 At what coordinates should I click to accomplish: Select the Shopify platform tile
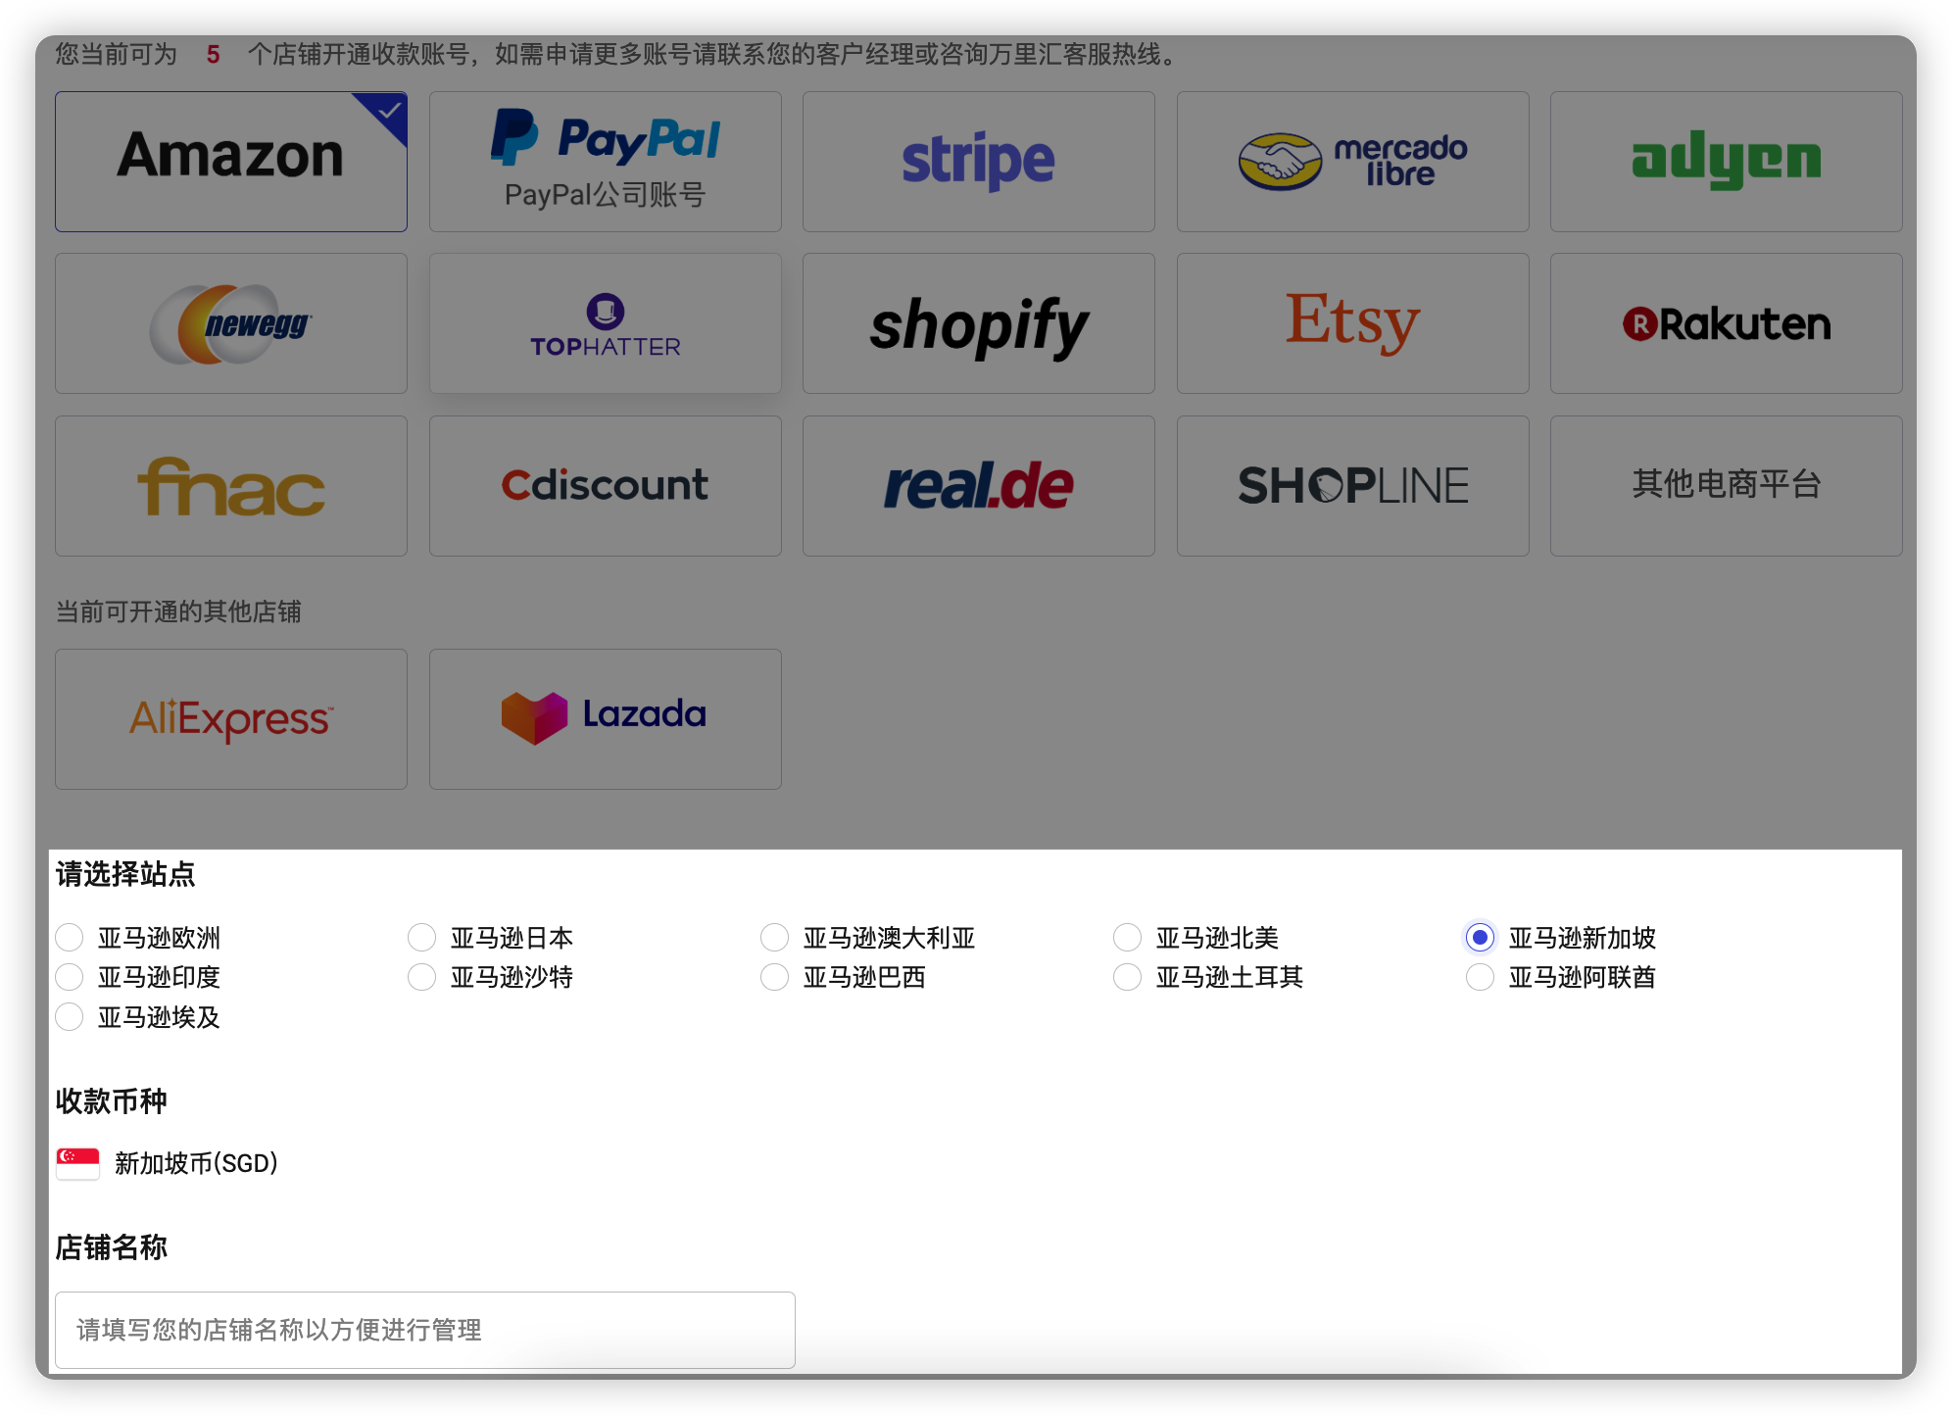978,323
